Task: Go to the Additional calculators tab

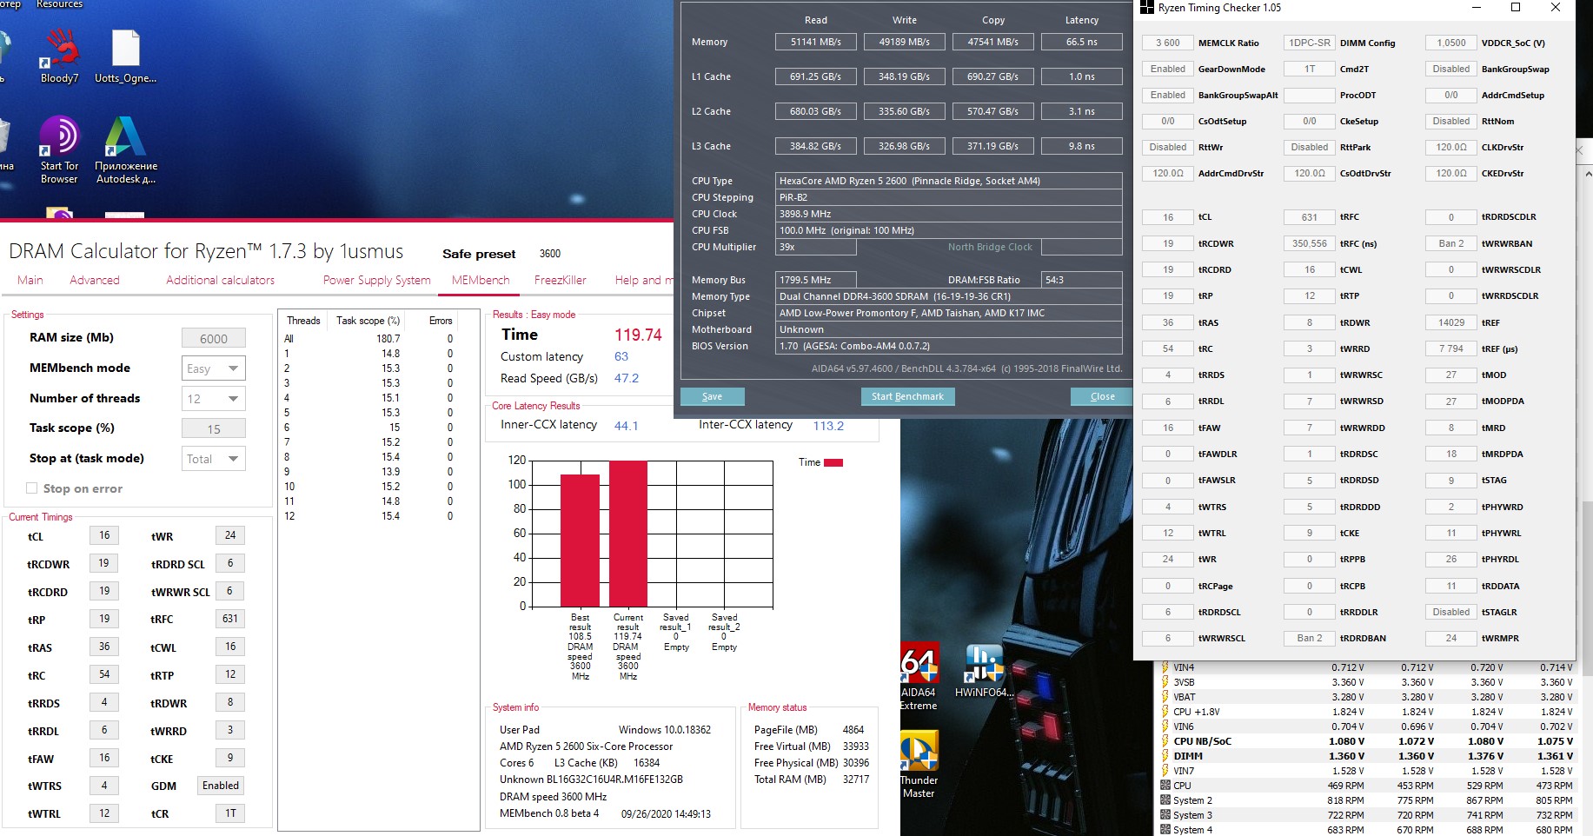Action: (x=221, y=280)
